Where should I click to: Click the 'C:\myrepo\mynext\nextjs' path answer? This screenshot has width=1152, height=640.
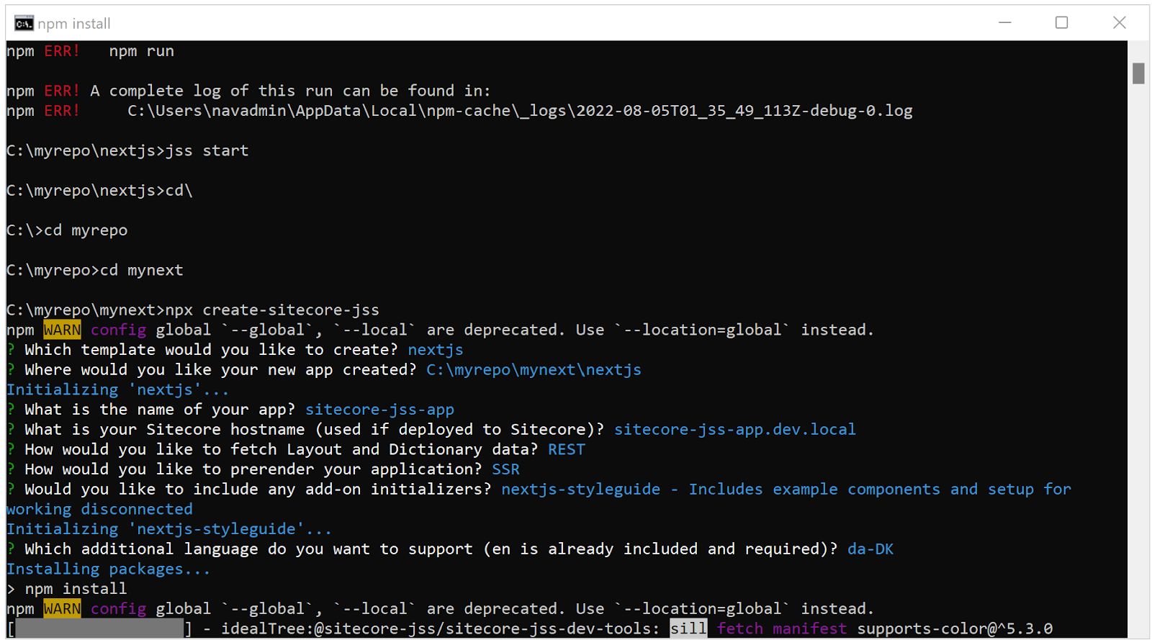click(534, 370)
